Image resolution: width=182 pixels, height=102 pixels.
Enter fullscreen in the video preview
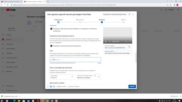pos(130,42)
